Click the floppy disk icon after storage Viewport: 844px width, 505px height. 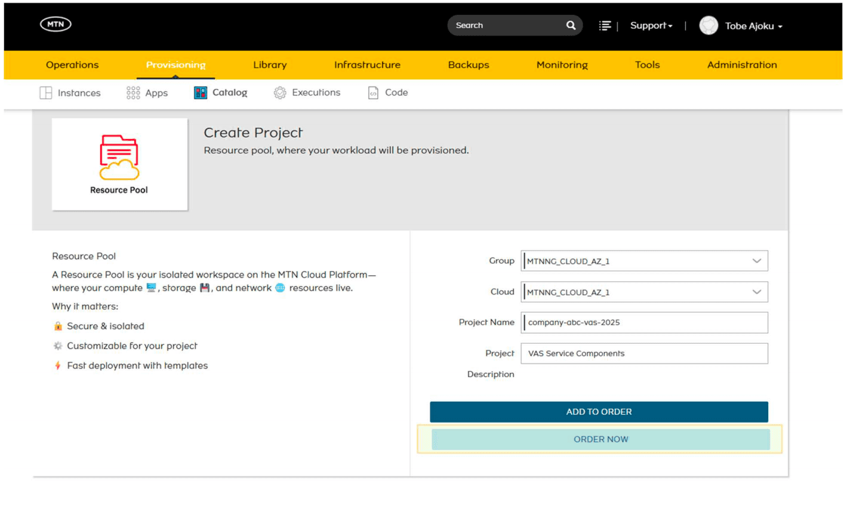pos(205,288)
